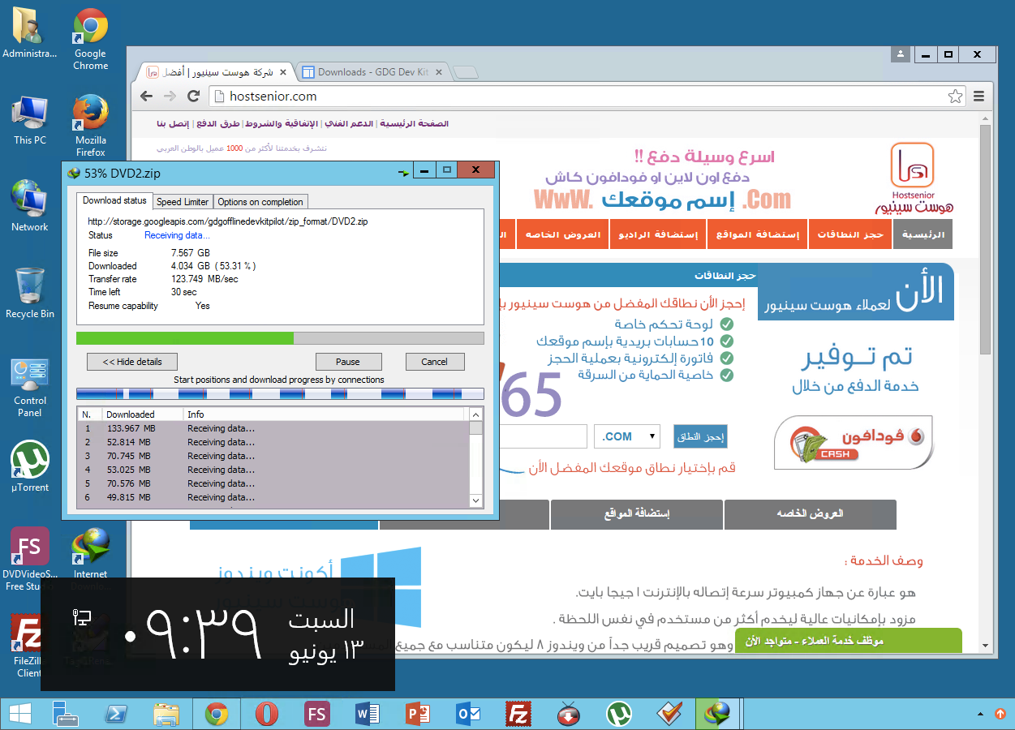Click the scroll-up arrow of the connections list

click(x=475, y=414)
